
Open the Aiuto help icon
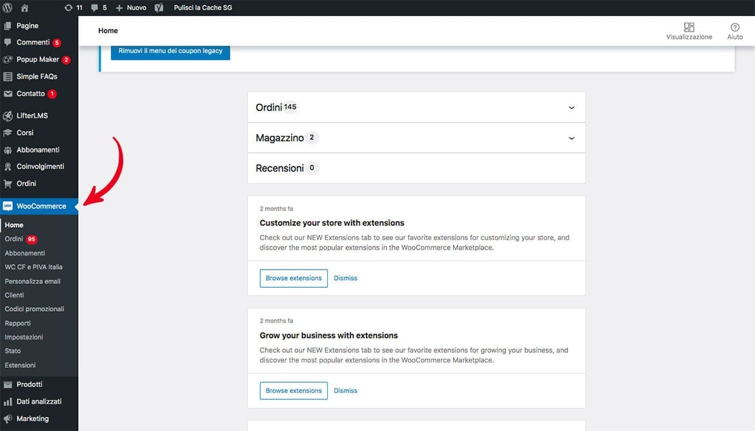coord(735,27)
